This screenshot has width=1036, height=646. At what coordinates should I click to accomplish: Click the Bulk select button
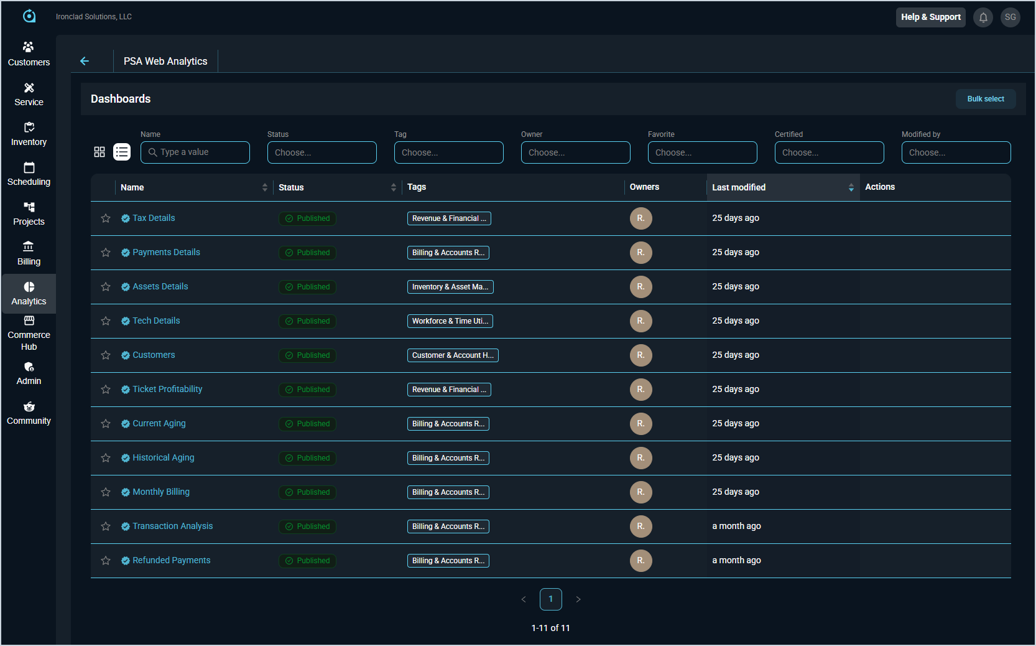(985, 99)
